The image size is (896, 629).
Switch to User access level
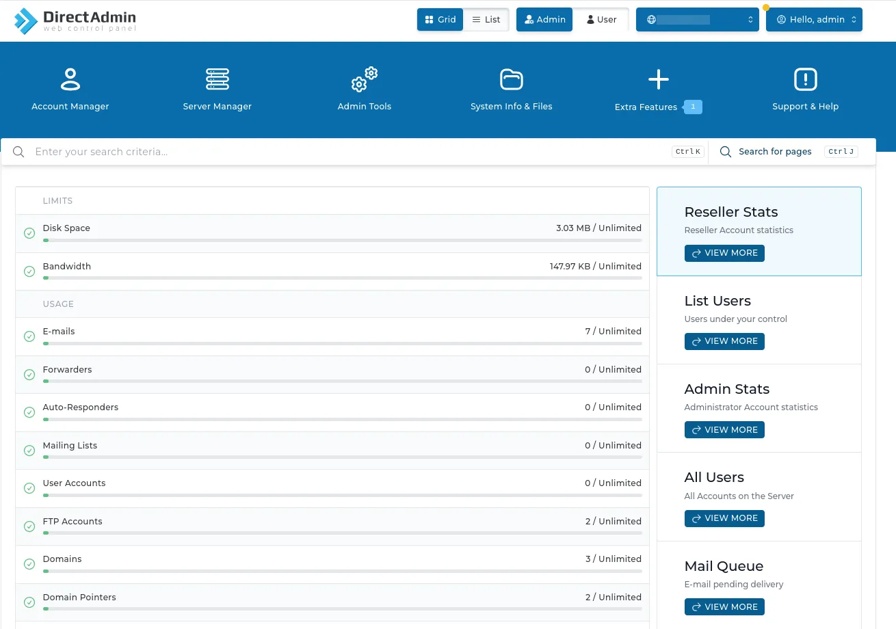(601, 20)
